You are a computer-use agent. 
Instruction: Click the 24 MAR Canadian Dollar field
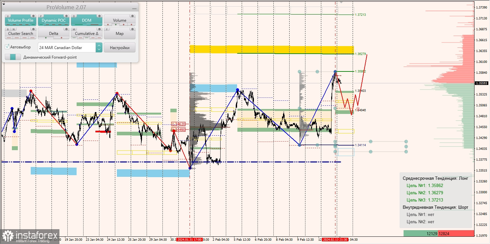(67, 47)
